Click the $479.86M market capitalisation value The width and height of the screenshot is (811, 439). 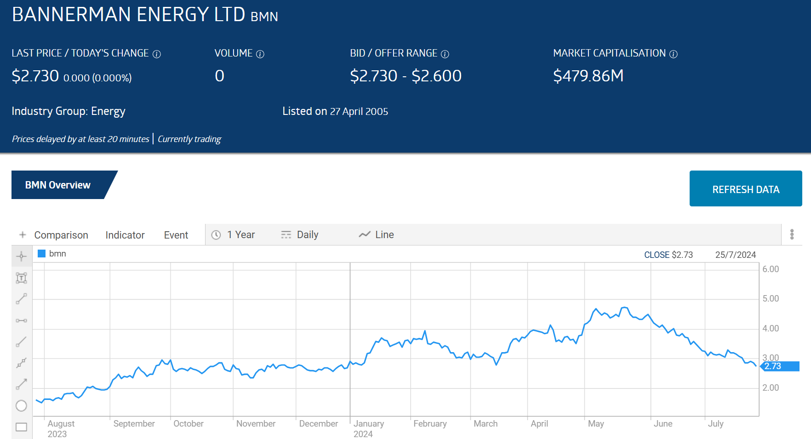(588, 76)
